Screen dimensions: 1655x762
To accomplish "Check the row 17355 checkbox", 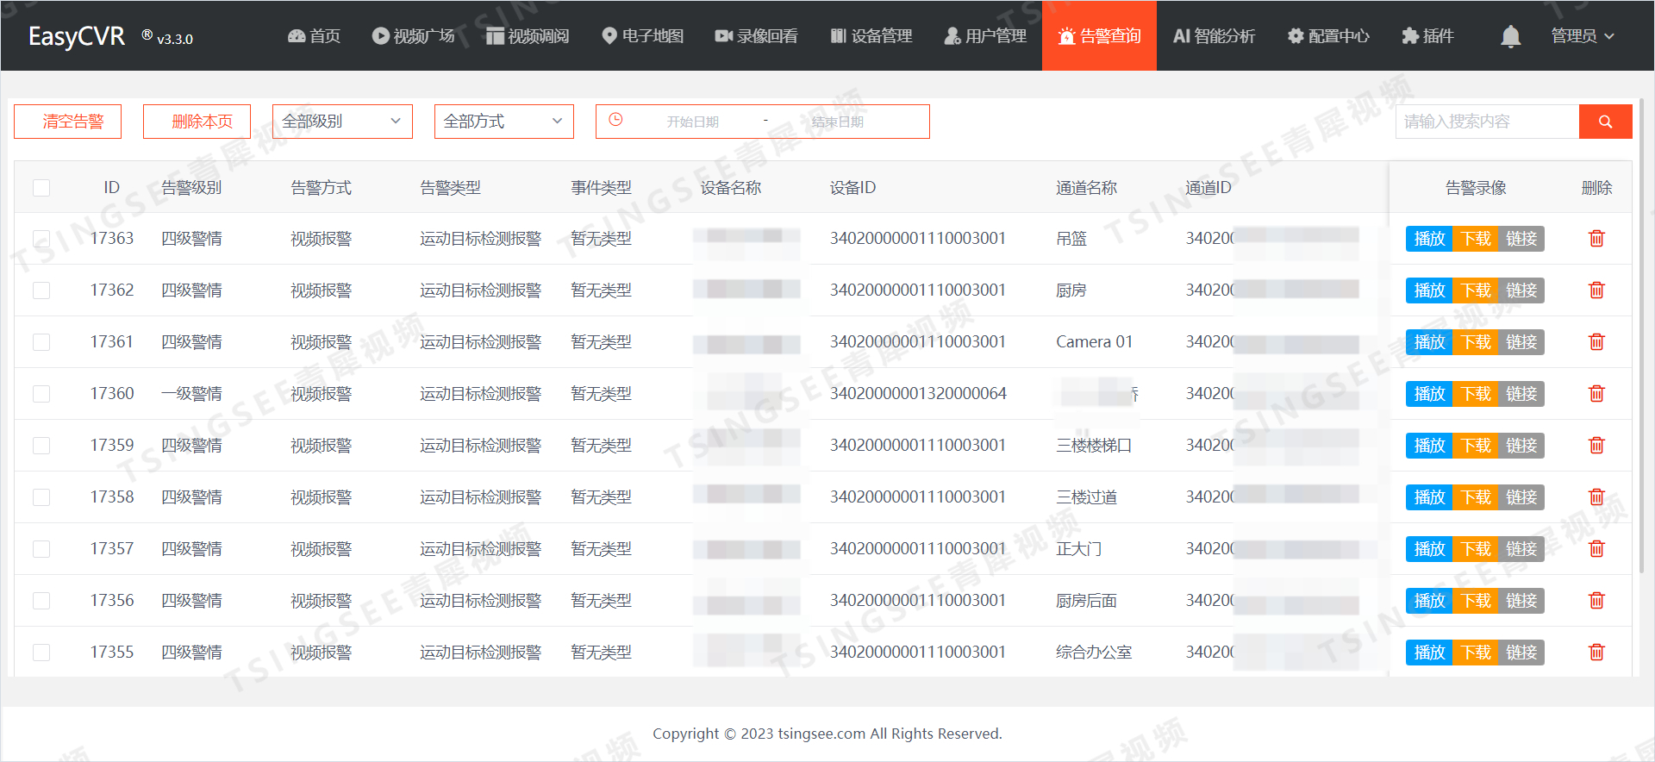I will [41, 653].
